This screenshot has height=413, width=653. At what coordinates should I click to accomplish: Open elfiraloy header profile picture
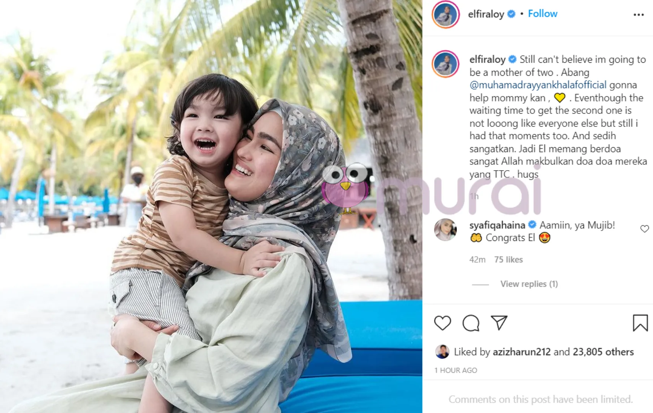[446, 15]
